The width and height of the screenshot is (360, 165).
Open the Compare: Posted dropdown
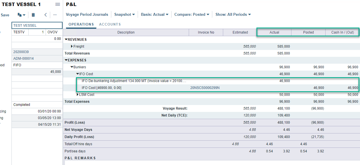pos(192,15)
